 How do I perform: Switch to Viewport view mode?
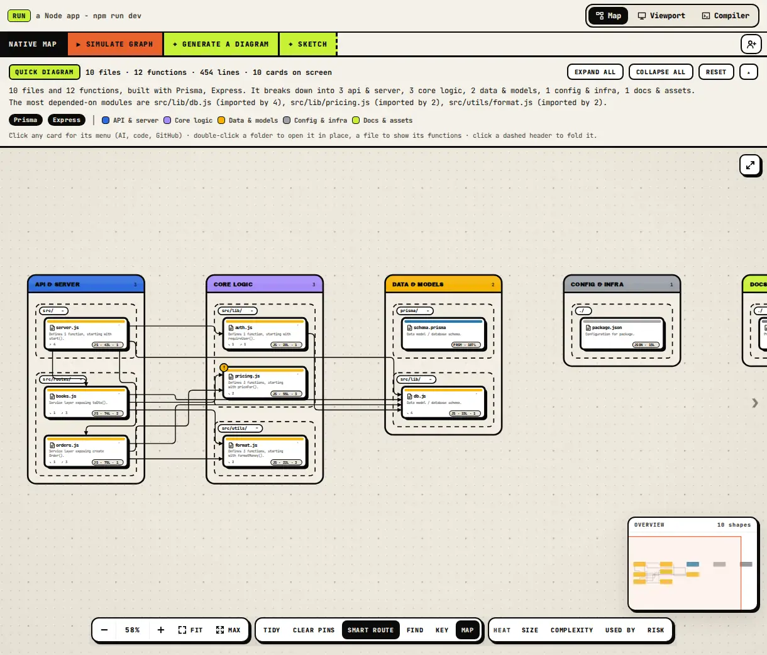click(661, 16)
